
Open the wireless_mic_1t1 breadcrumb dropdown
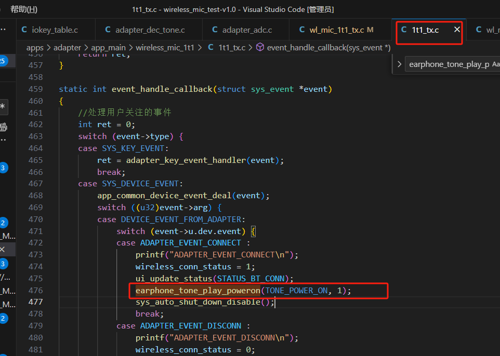165,48
